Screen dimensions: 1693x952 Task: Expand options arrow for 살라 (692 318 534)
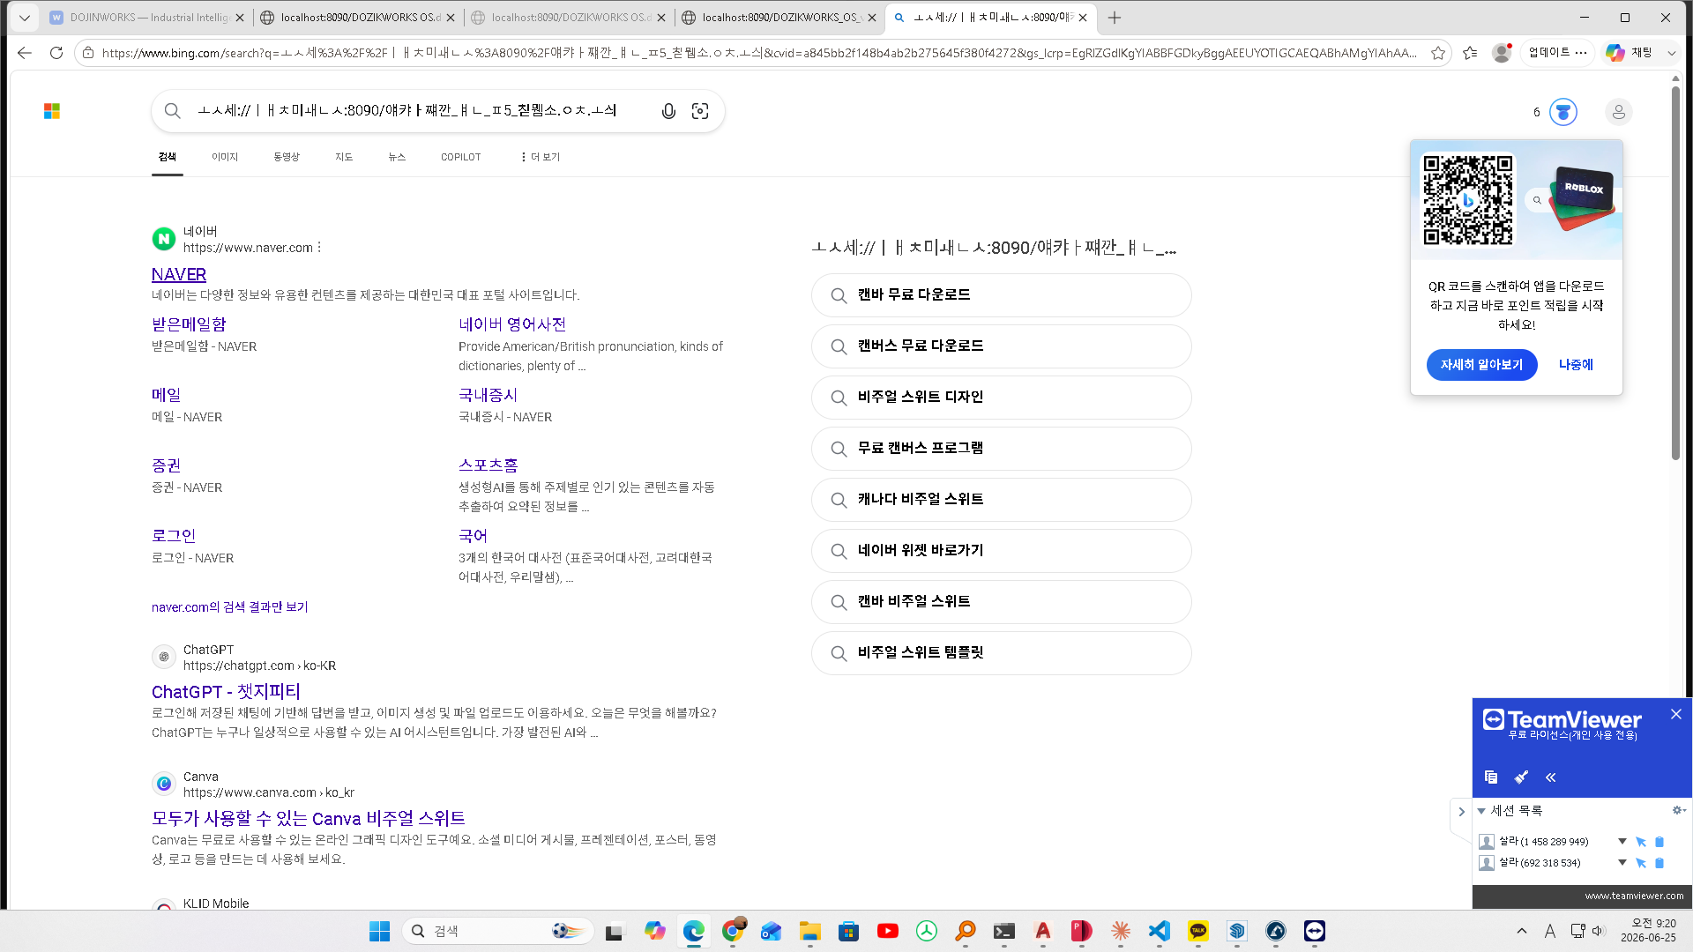[1622, 863]
